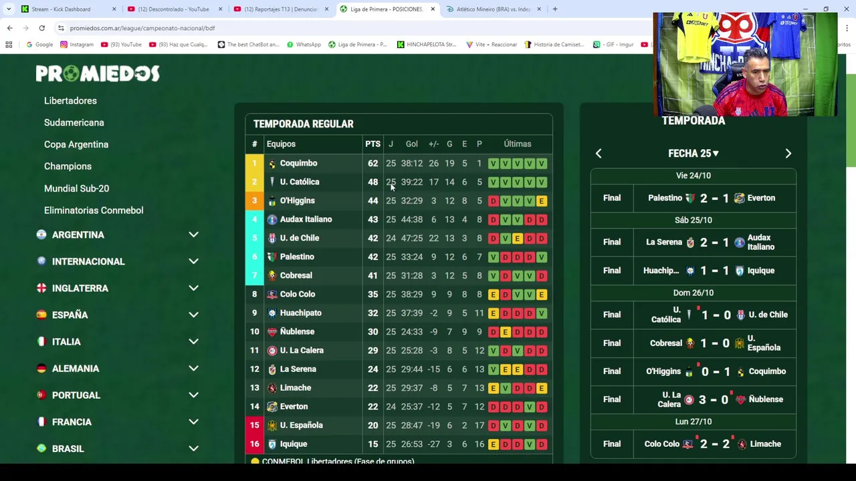
Task: Click the Colo Colo crest in standings
Action: (x=272, y=295)
